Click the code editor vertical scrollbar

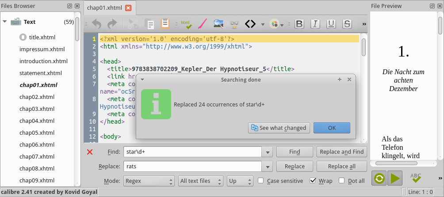pyautogui.click(x=364, y=47)
